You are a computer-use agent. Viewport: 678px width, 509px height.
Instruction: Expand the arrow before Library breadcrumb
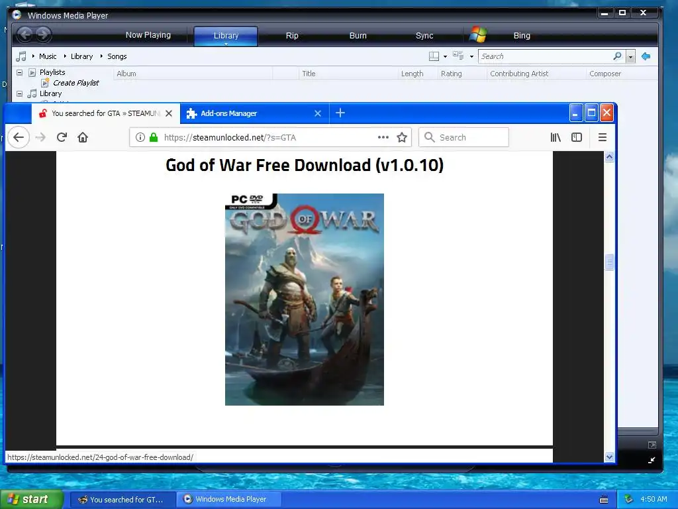tap(65, 56)
